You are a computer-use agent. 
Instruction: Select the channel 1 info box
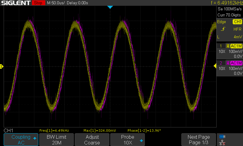(230, 51)
